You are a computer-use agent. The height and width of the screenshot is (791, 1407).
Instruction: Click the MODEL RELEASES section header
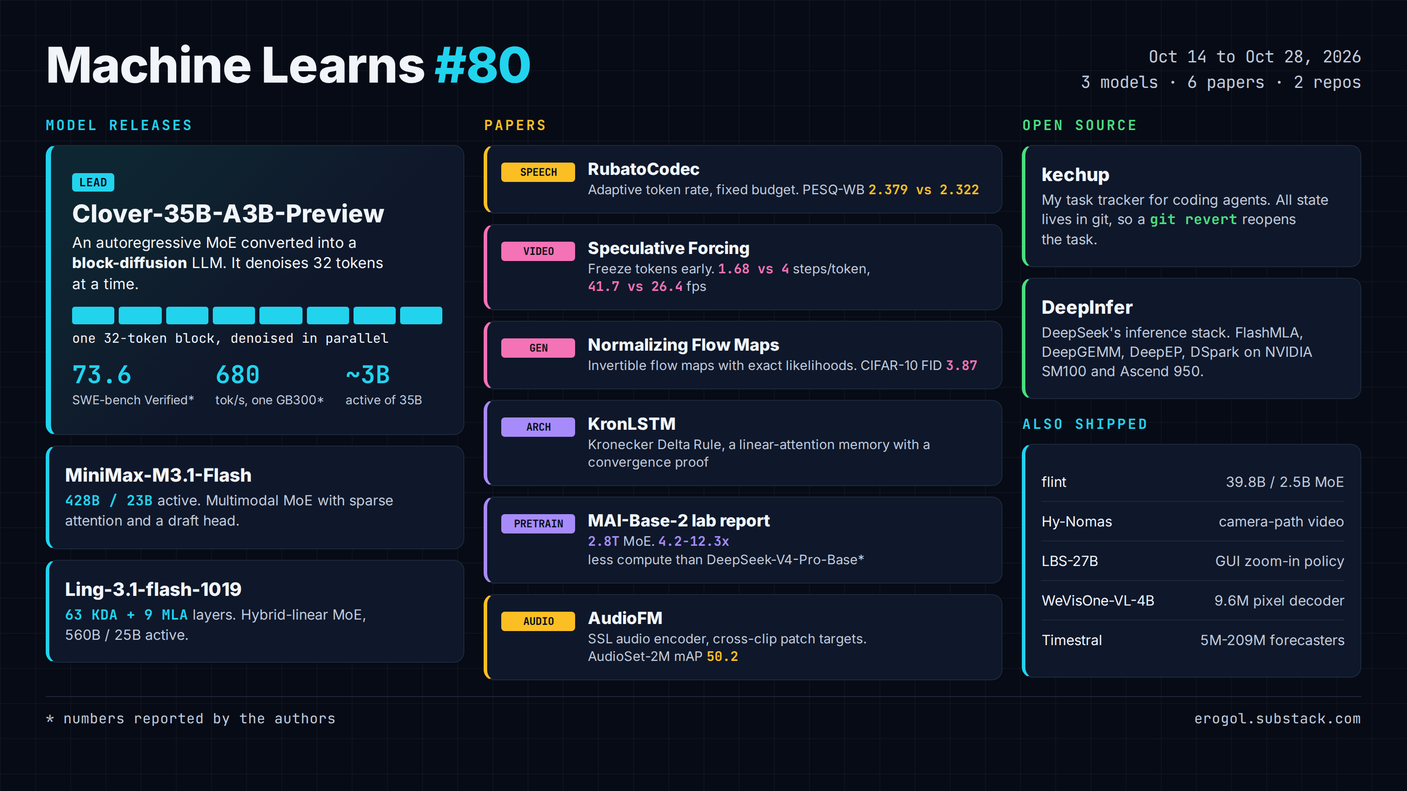(119, 125)
